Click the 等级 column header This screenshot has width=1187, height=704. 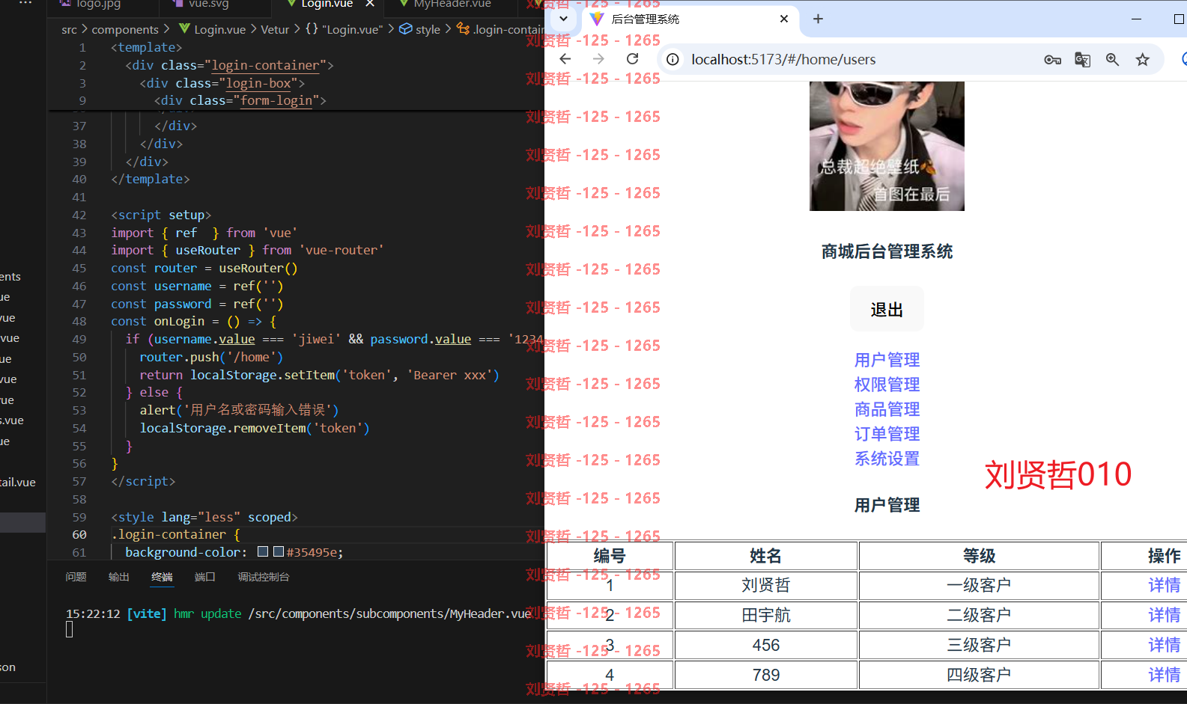979,556
